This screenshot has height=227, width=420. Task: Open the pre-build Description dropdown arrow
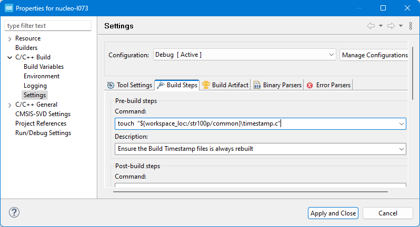[402, 149]
